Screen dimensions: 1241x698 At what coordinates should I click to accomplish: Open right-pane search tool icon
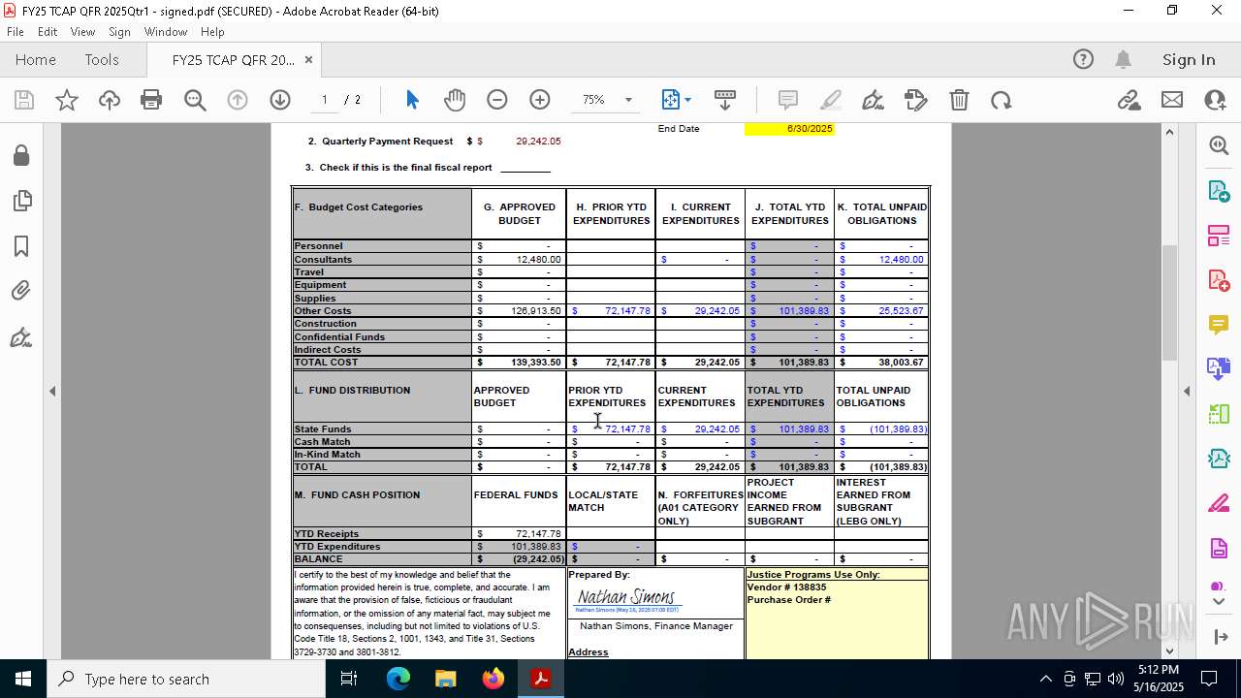click(1219, 145)
